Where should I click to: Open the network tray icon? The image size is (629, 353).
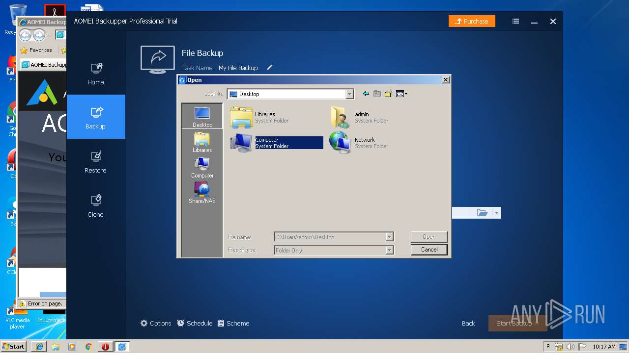(559, 347)
